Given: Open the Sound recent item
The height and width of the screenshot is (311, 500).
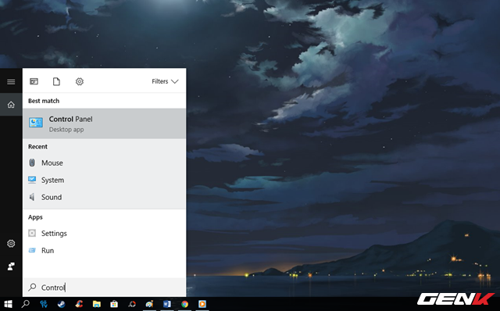Looking at the screenshot, I should coord(104,198).
